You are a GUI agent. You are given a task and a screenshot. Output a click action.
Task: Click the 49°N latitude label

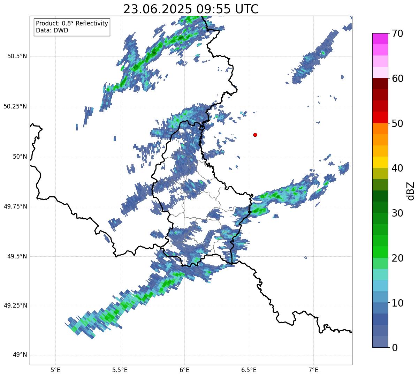point(20,355)
